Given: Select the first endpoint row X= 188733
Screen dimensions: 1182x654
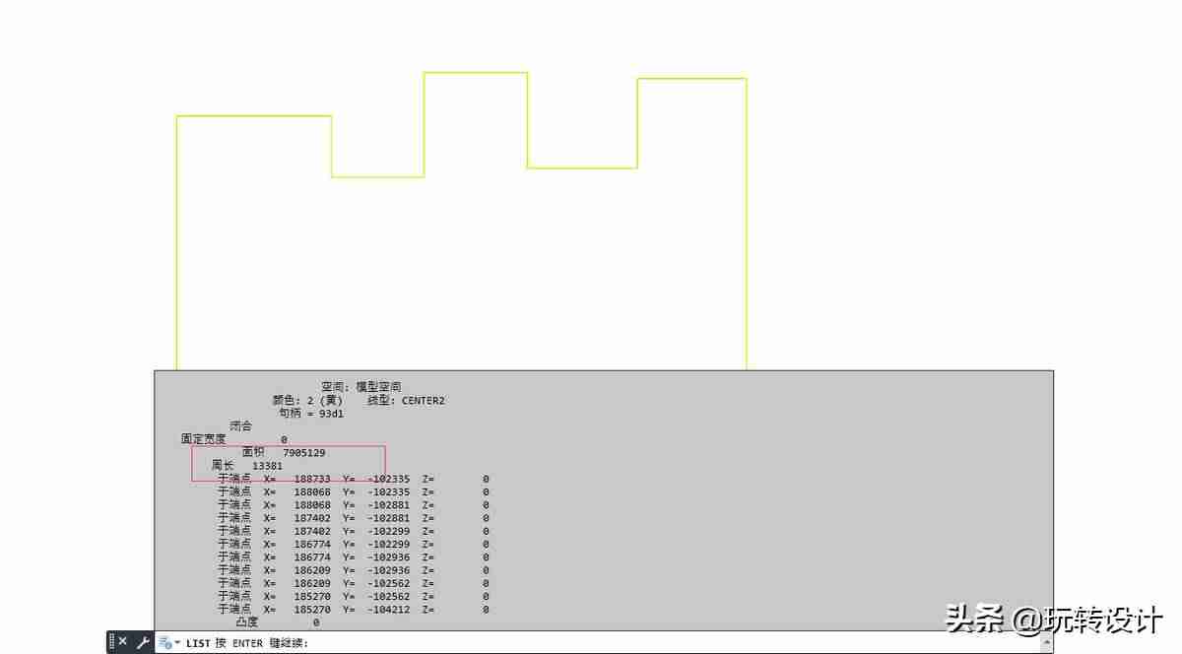Looking at the screenshot, I should pos(353,479).
